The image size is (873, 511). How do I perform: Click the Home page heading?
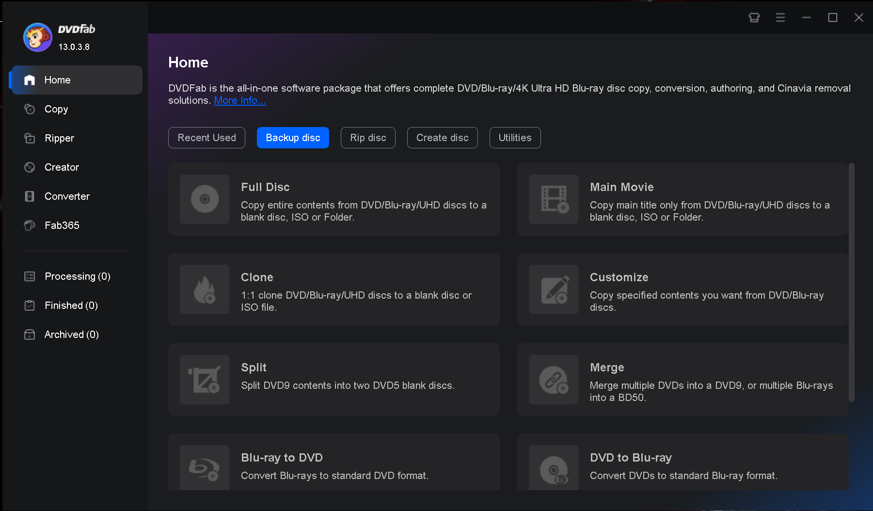click(x=188, y=62)
